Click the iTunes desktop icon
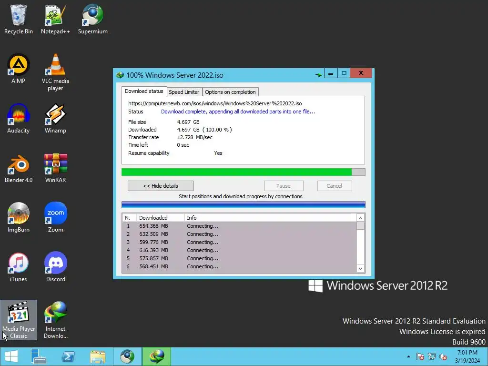 point(19,267)
